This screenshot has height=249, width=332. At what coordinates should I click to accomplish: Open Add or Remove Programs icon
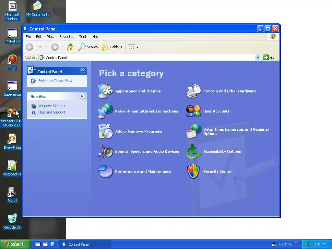pyautogui.click(x=105, y=131)
